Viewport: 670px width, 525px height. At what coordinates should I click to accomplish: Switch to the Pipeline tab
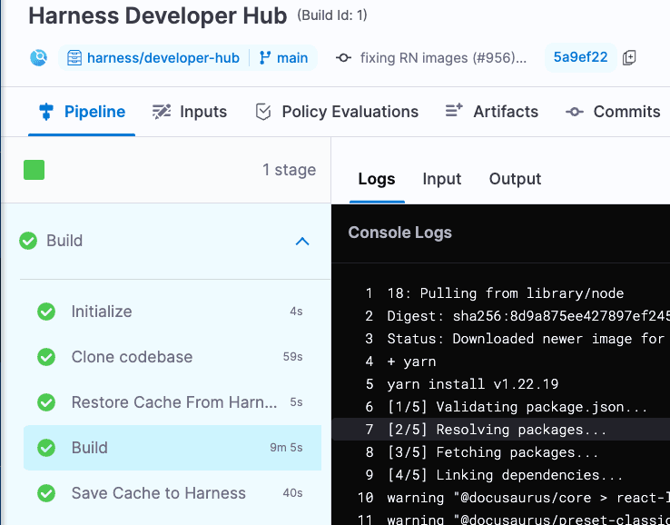pos(82,112)
